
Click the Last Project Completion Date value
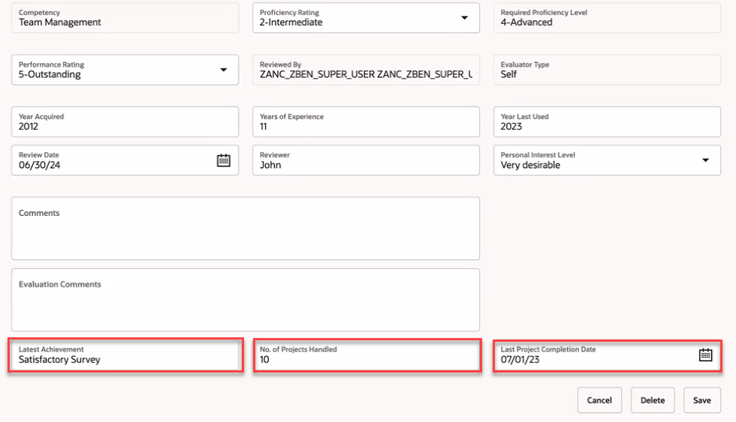pos(520,360)
